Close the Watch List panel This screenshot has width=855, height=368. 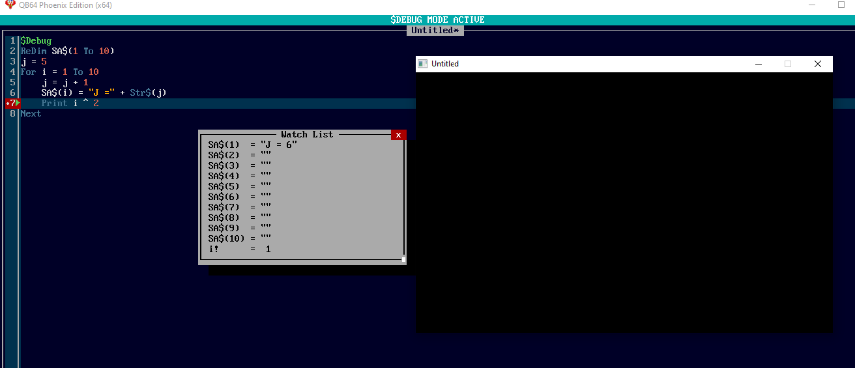point(398,135)
